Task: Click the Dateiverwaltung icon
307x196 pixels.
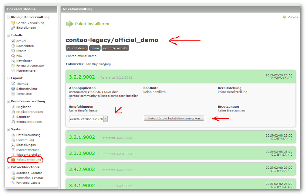Action: pyautogui.click(x=13, y=135)
